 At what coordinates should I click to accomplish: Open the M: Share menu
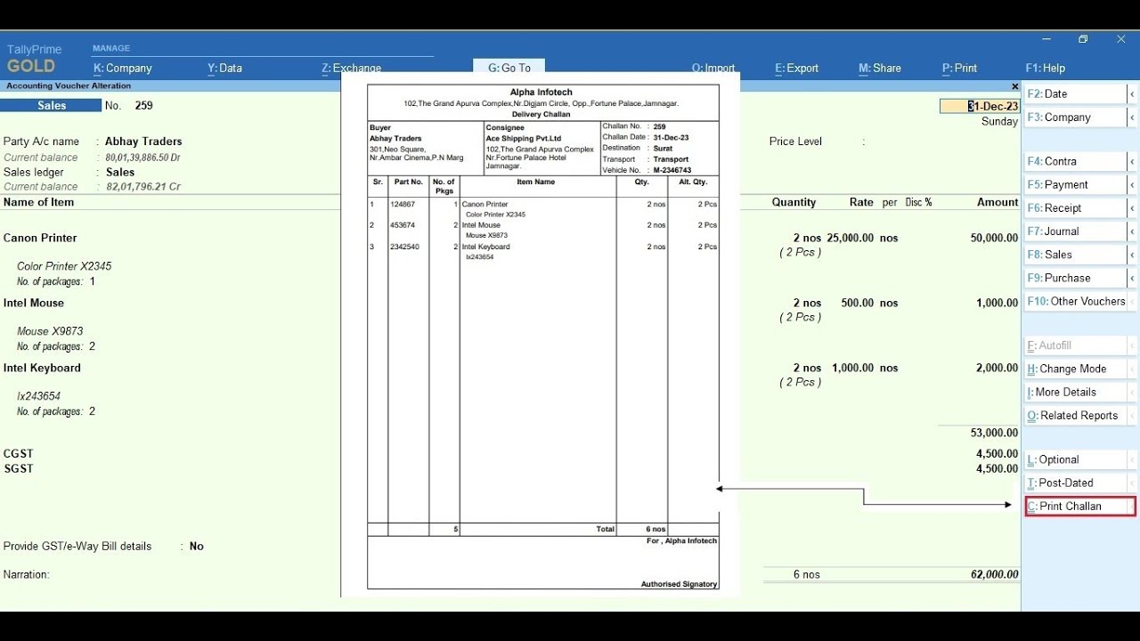[x=880, y=69]
